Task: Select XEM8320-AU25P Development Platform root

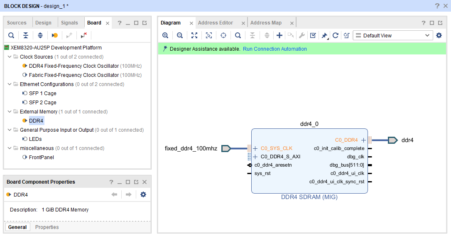Action: coord(56,47)
